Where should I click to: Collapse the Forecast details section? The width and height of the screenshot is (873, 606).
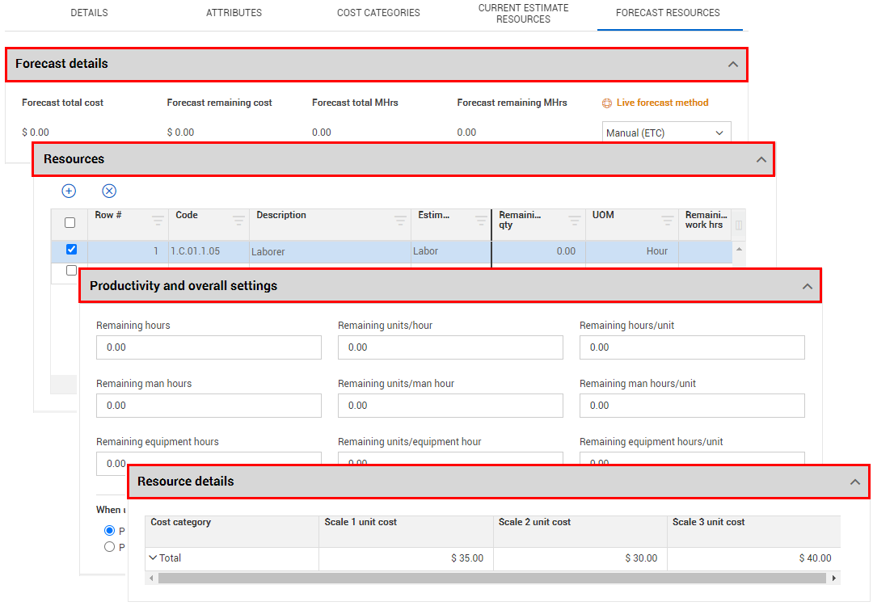(733, 64)
